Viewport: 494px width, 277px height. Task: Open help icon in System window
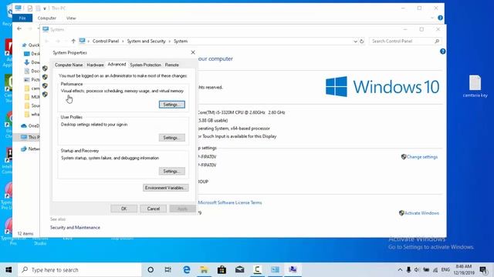[442, 52]
